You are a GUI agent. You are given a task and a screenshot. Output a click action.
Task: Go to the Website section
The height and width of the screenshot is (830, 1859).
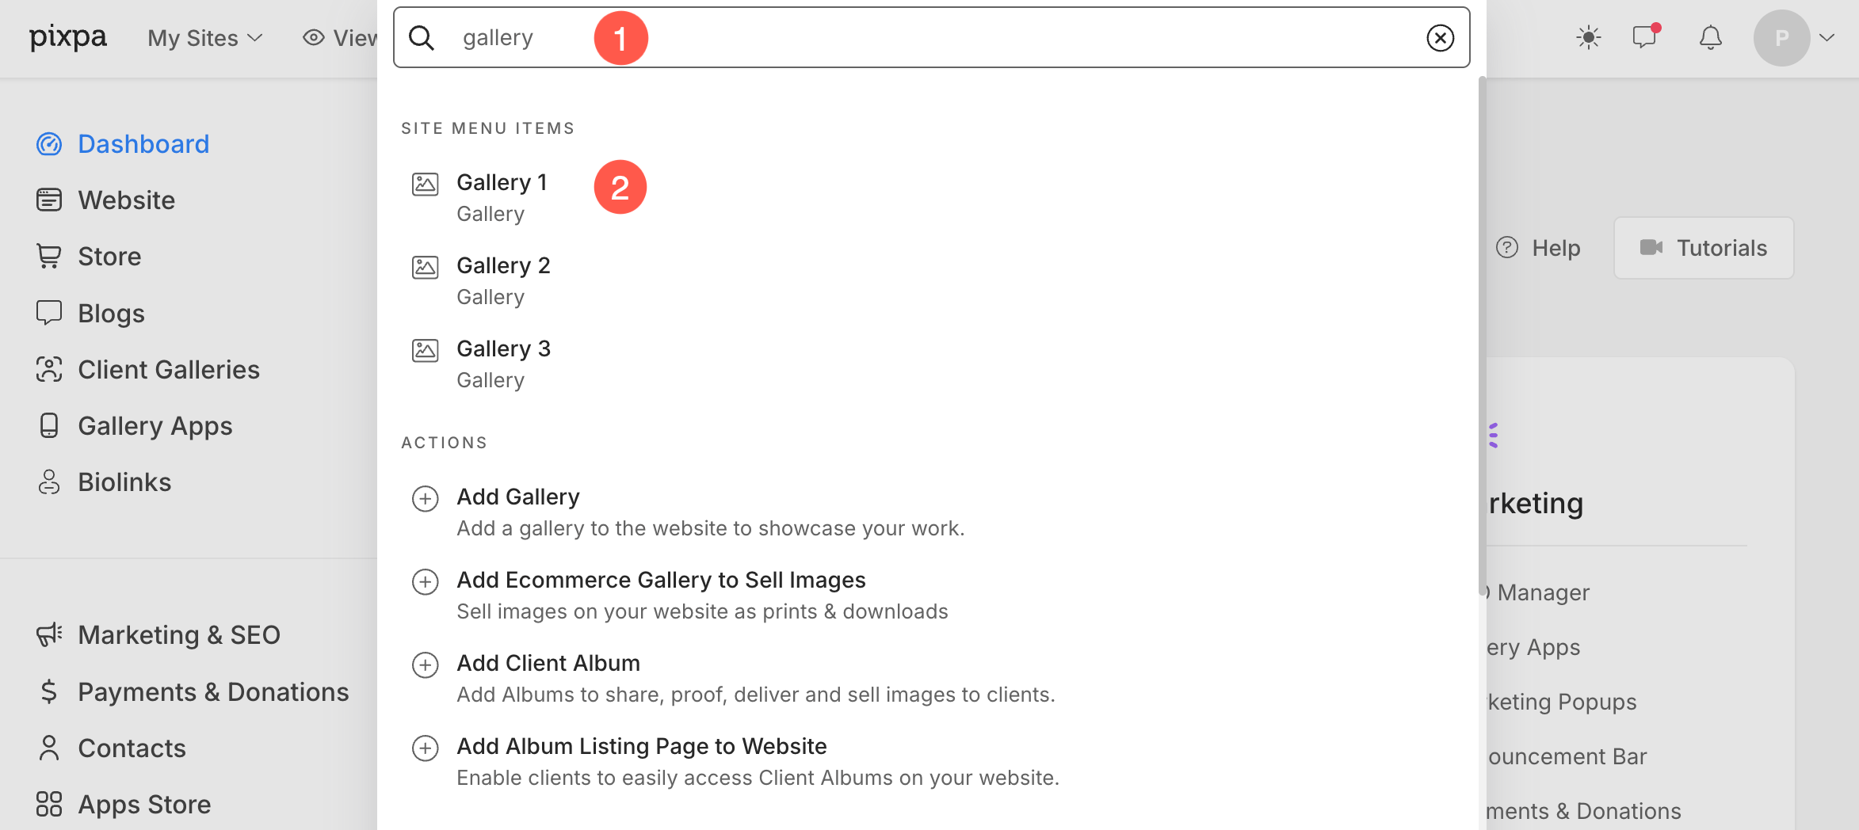tap(126, 200)
